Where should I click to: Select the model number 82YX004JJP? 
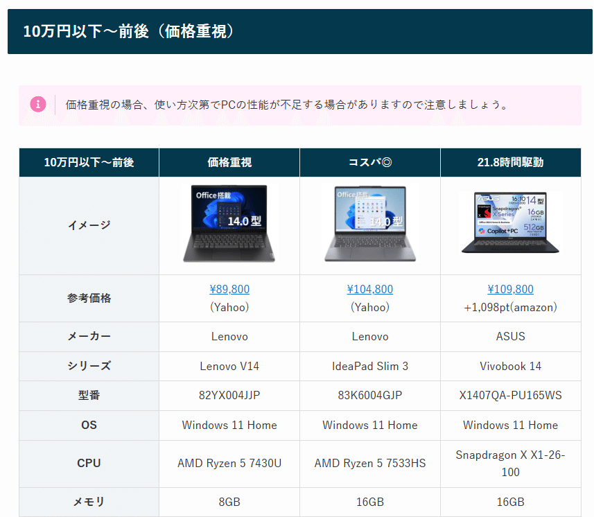click(229, 396)
